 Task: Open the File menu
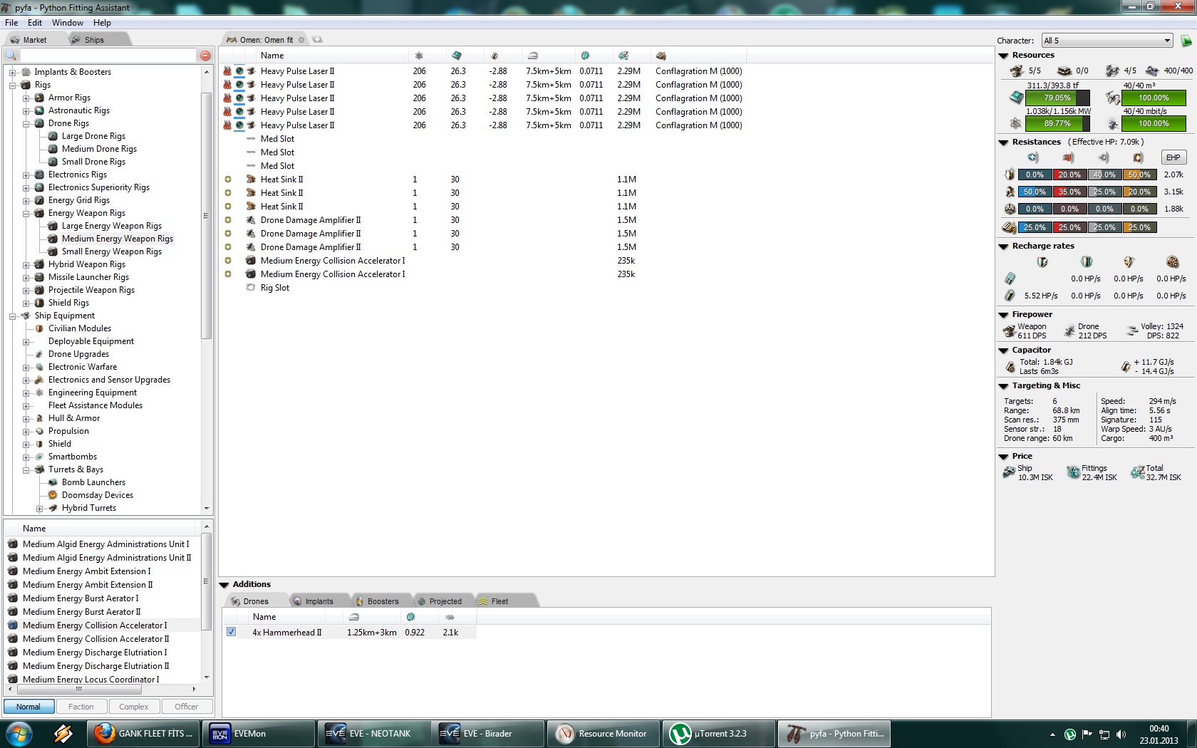[11, 23]
